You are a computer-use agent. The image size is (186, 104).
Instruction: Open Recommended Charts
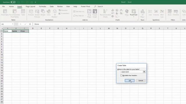coord(105,14)
